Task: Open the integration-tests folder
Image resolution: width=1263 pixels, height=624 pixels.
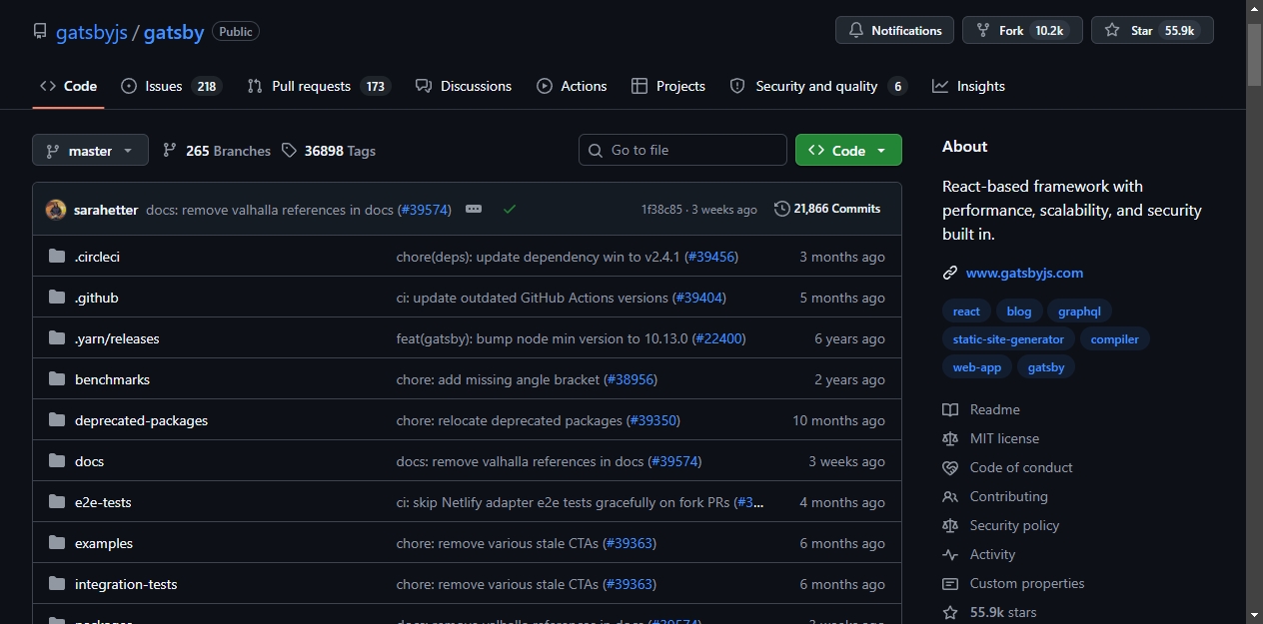Action: pos(126,584)
